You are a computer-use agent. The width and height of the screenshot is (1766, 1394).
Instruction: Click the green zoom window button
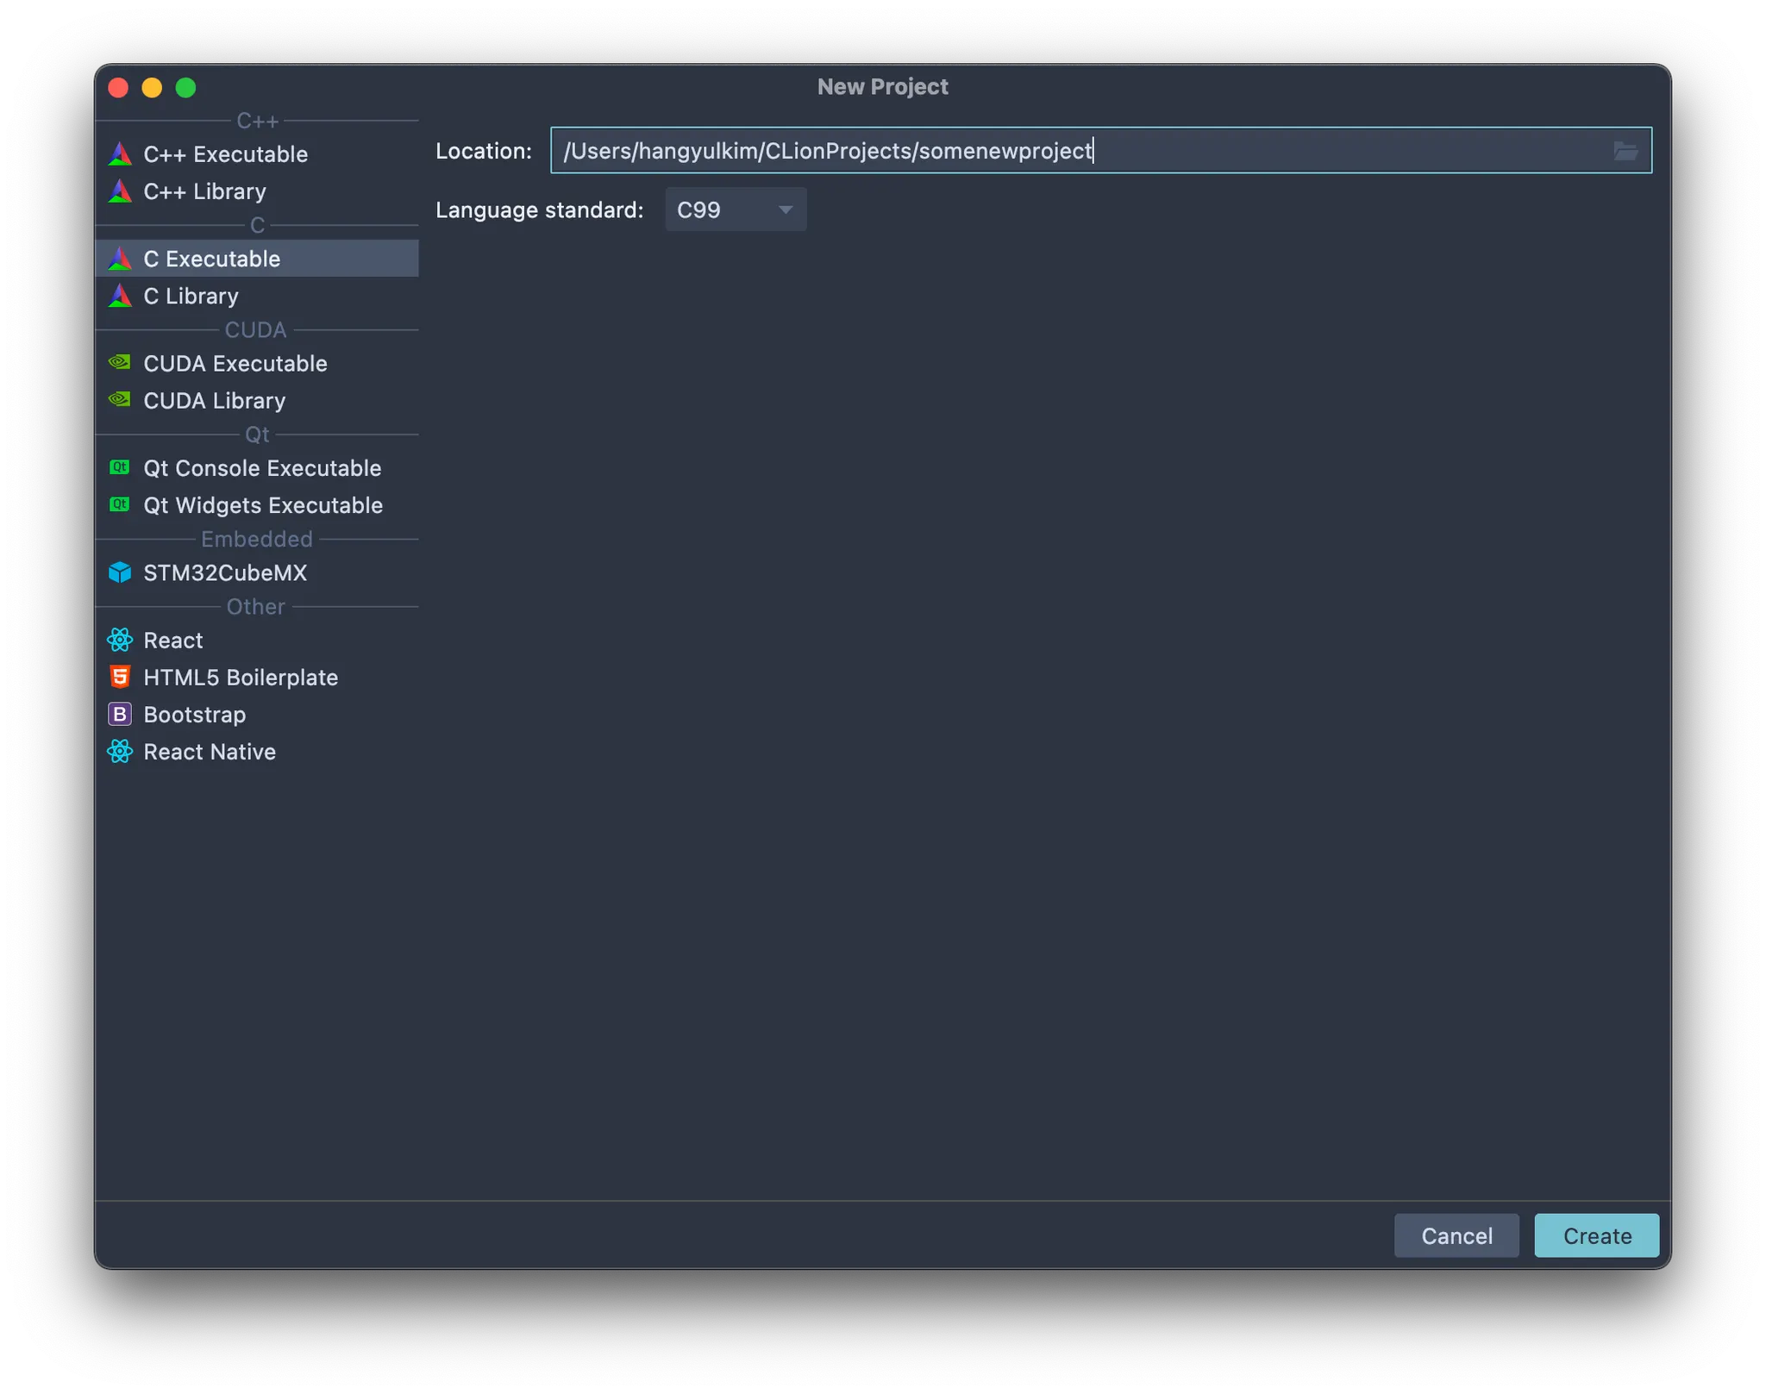185,88
